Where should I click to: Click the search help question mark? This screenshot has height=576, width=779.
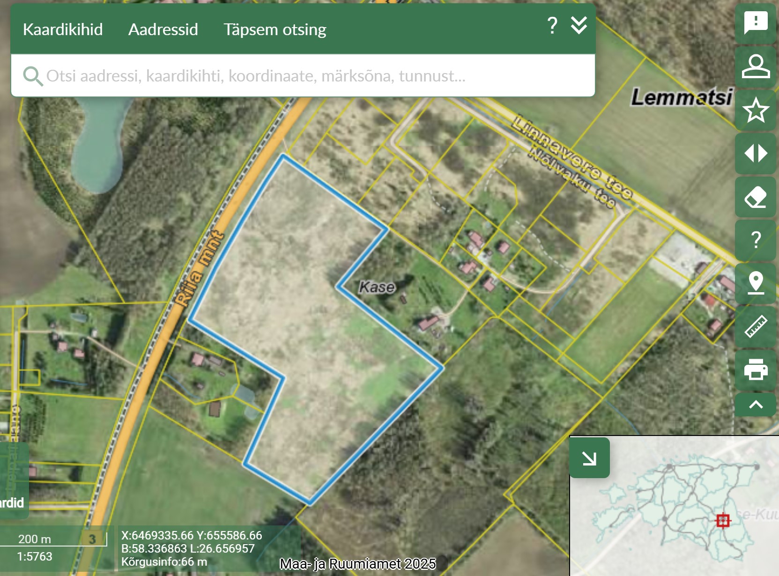[552, 25]
